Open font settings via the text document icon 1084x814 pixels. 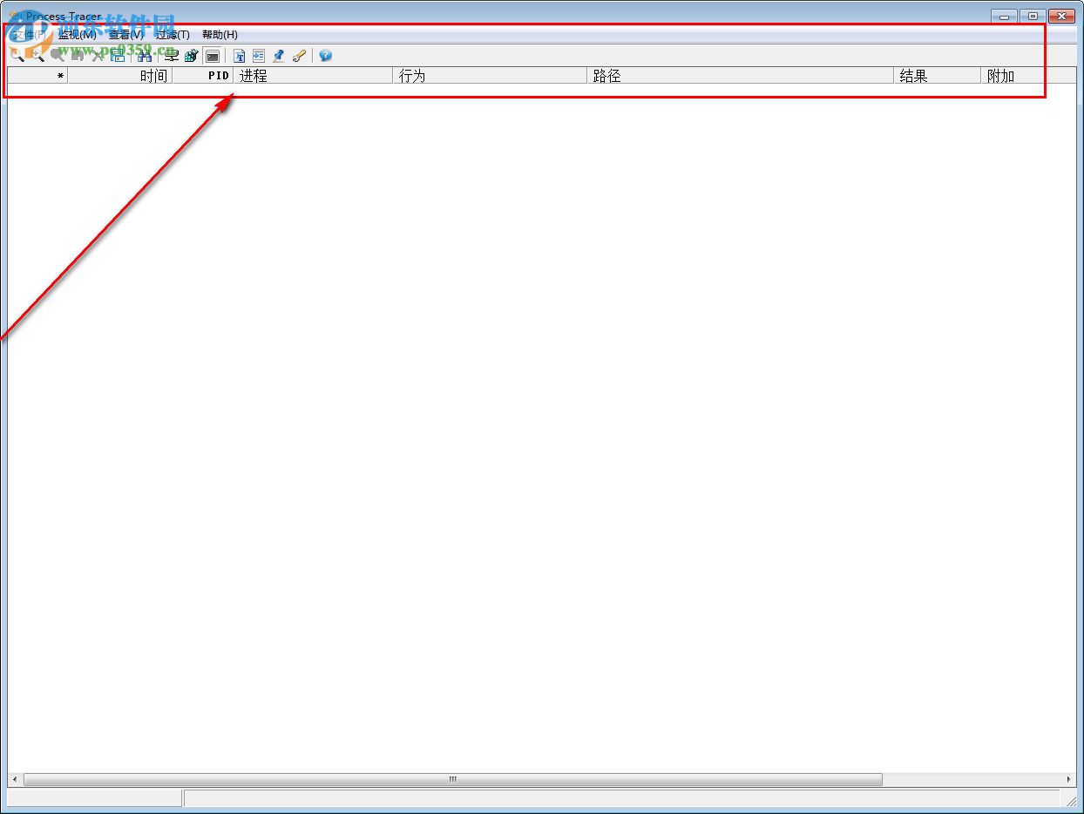pyautogui.click(x=240, y=55)
